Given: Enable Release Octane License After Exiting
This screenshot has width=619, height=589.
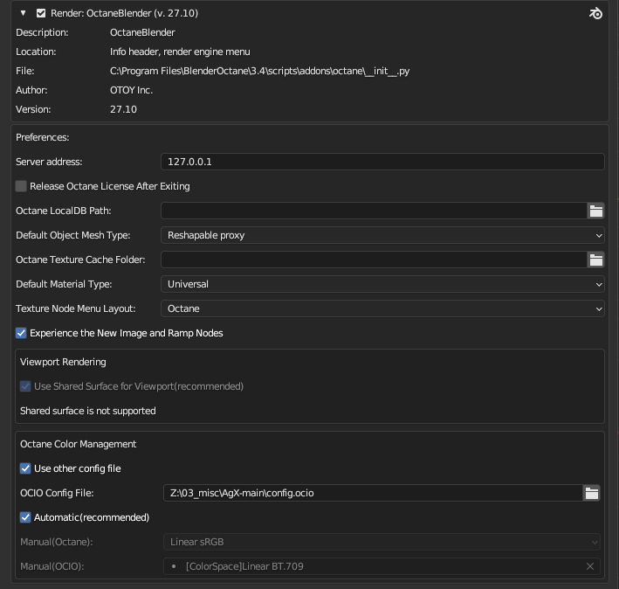Looking at the screenshot, I should pos(21,186).
